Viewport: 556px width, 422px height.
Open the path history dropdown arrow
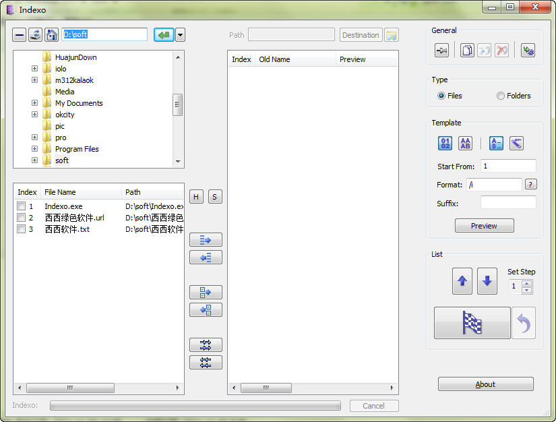click(180, 35)
